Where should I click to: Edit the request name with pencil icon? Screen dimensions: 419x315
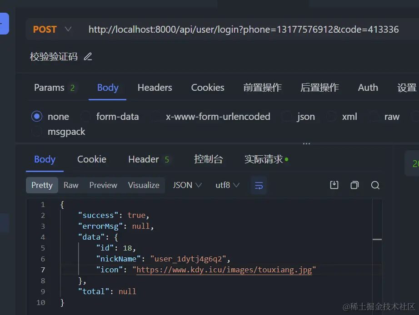[x=88, y=57]
